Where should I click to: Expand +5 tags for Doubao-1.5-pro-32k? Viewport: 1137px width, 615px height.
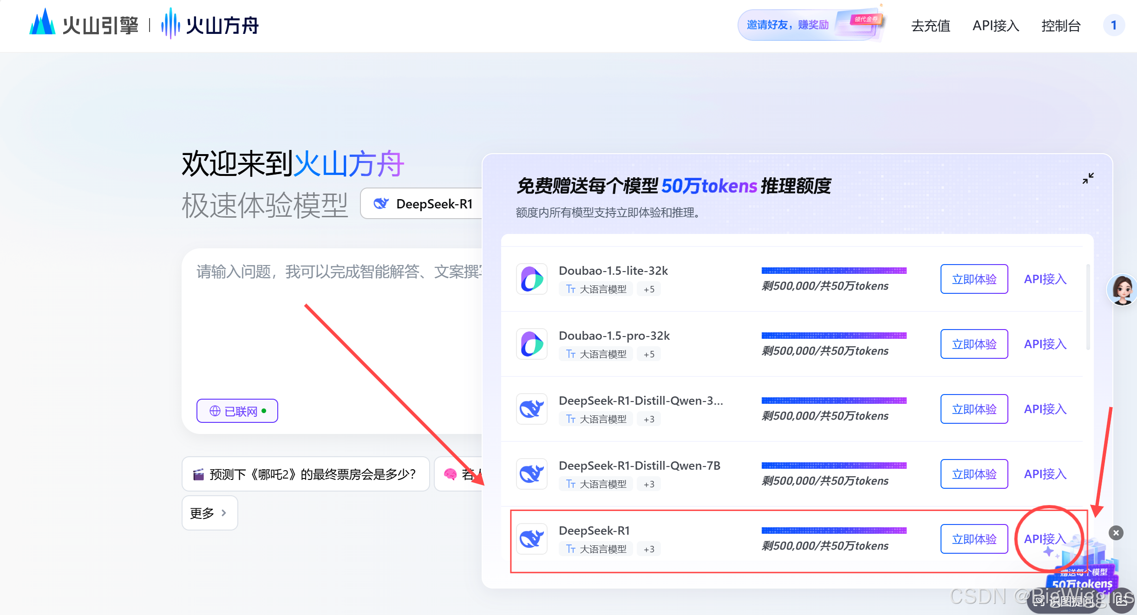649,354
